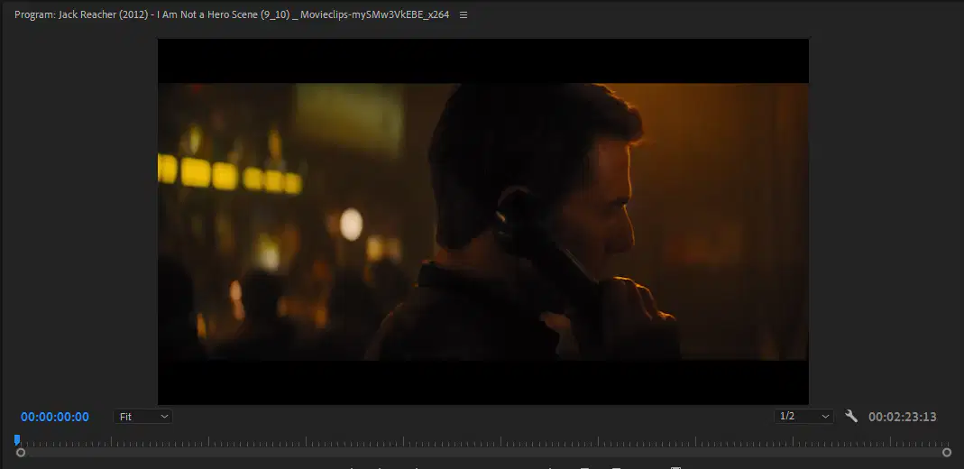Click the video preview frame

(x=483, y=221)
